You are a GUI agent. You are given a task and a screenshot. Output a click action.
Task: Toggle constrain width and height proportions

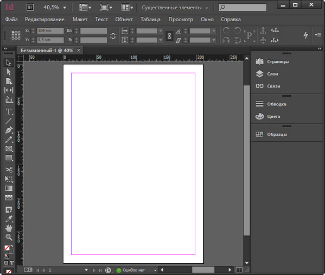pyautogui.click(x=113, y=36)
